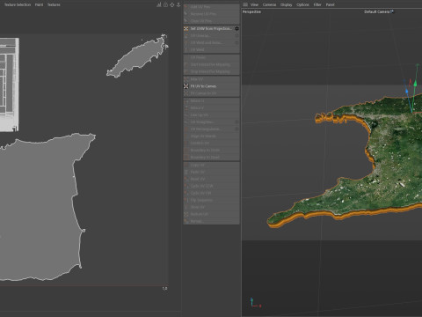Open the viewport hamburger menu icon

pos(245,4)
